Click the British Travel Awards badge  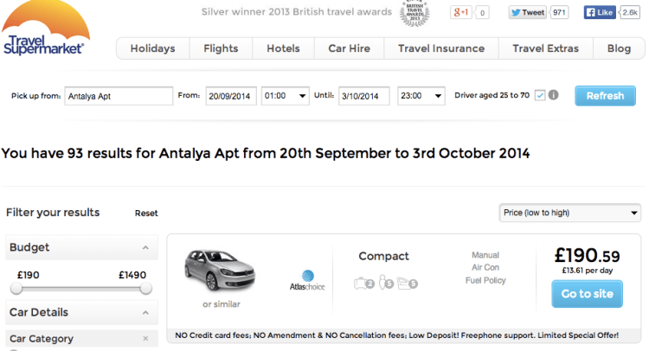(x=414, y=13)
